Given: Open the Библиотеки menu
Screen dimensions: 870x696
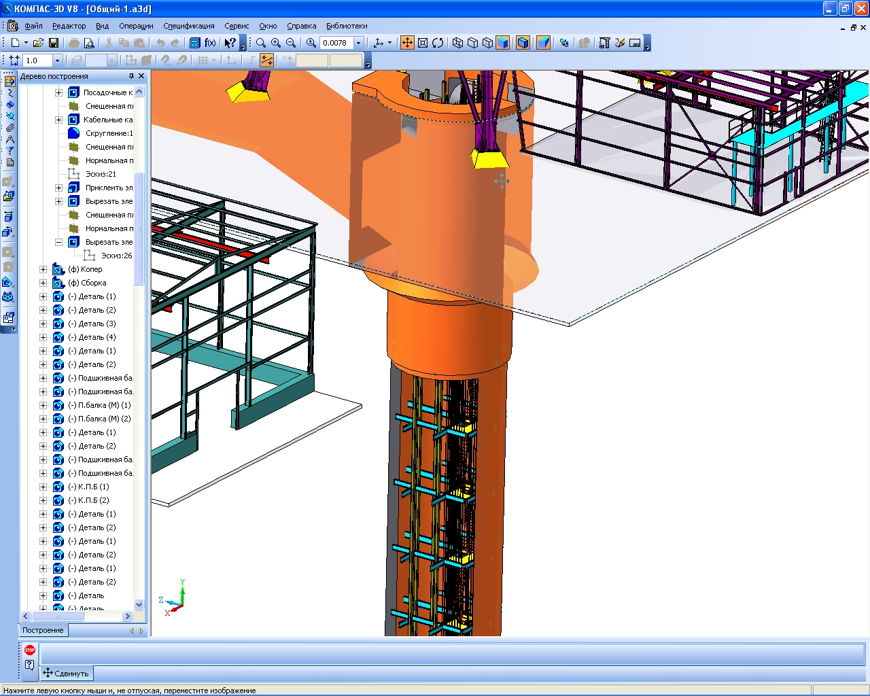Looking at the screenshot, I should tap(347, 26).
